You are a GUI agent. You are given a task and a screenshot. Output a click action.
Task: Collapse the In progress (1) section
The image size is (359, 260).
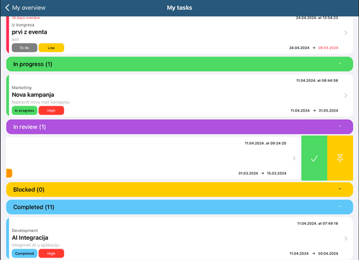pyautogui.click(x=339, y=64)
